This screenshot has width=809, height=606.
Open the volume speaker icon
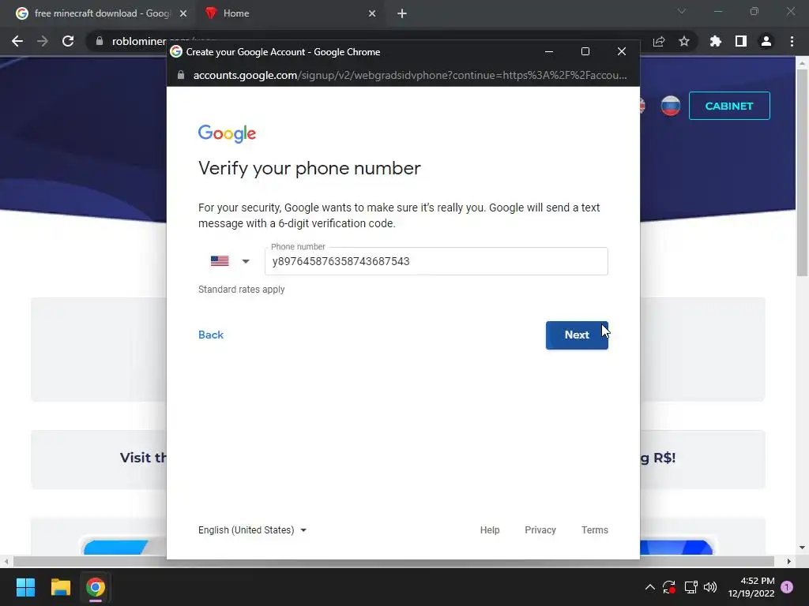click(710, 587)
